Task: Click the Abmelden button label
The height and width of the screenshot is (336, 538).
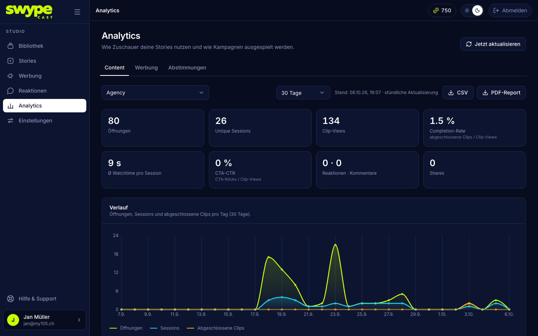Action: coord(514,10)
